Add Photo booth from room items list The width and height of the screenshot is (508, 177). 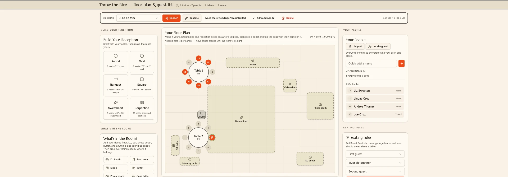pyautogui.click(x=116, y=175)
